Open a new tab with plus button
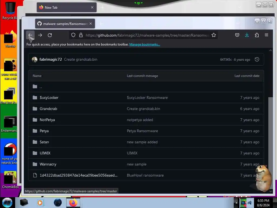277x208 pixels. [x=101, y=24]
